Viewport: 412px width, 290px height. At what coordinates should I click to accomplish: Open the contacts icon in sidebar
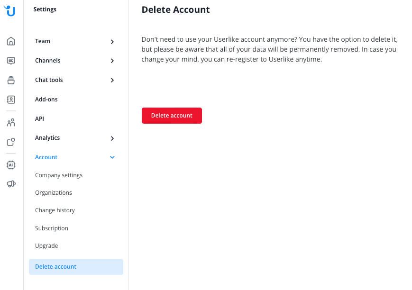tap(11, 100)
